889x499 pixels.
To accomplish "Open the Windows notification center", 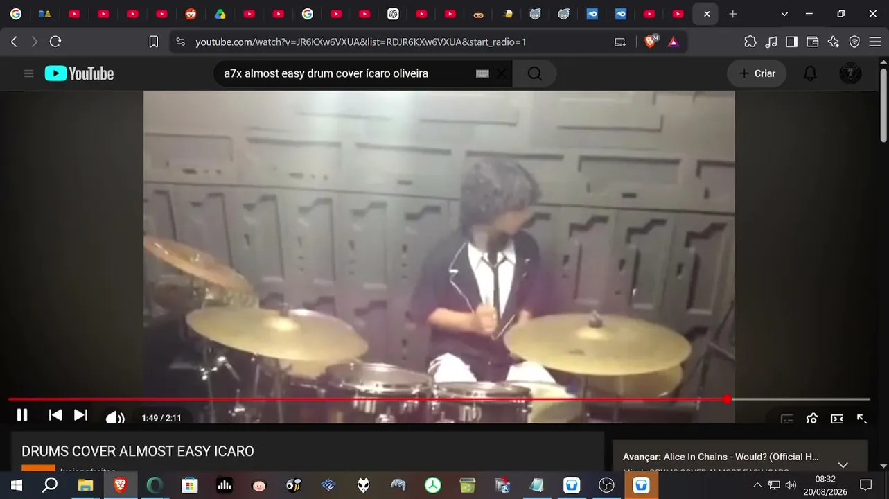I will point(865,485).
